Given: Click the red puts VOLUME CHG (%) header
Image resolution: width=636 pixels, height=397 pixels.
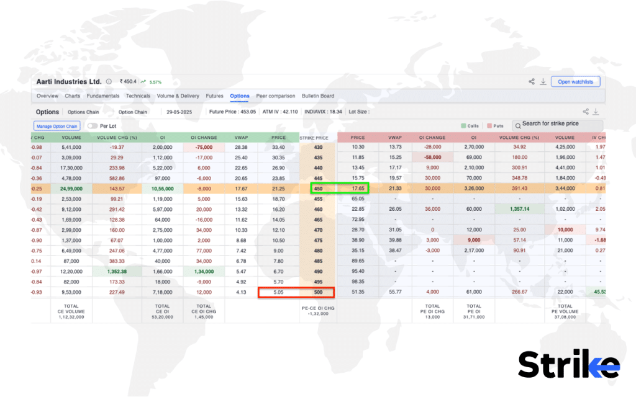Looking at the screenshot, I should tap(519, 137).
